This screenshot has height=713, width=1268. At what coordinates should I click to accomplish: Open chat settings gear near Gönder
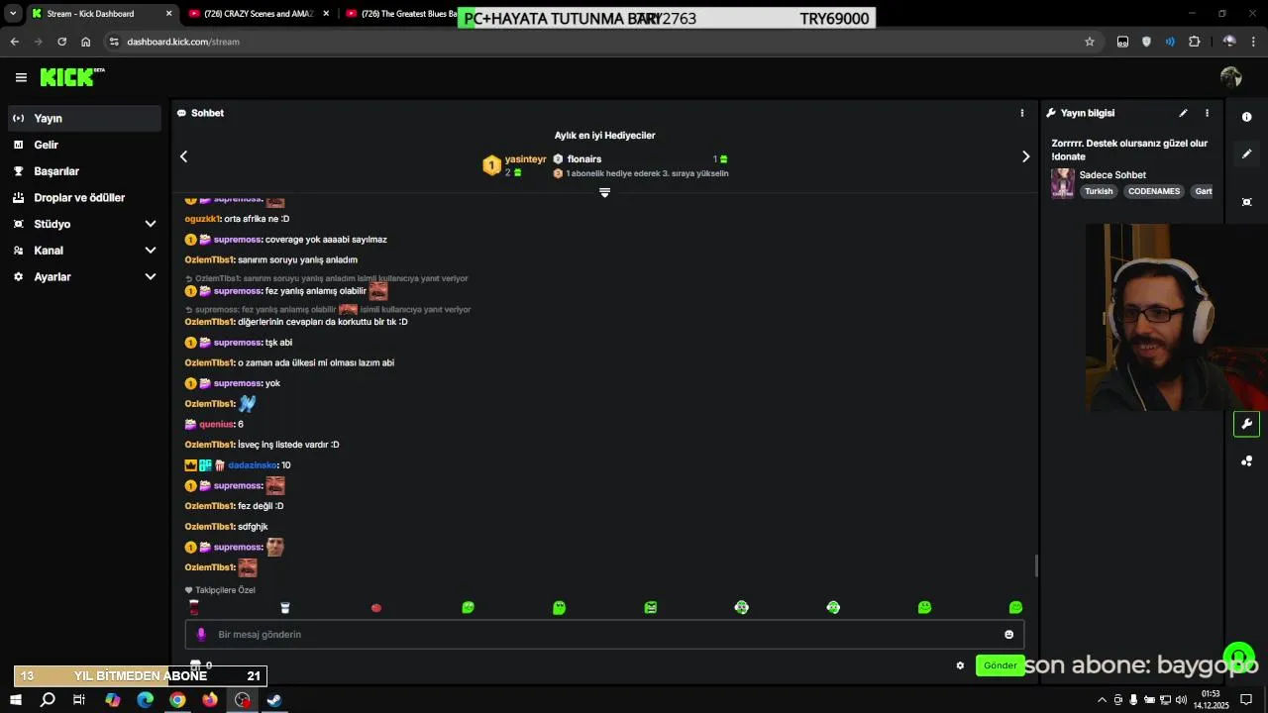(x=960, y=665)
